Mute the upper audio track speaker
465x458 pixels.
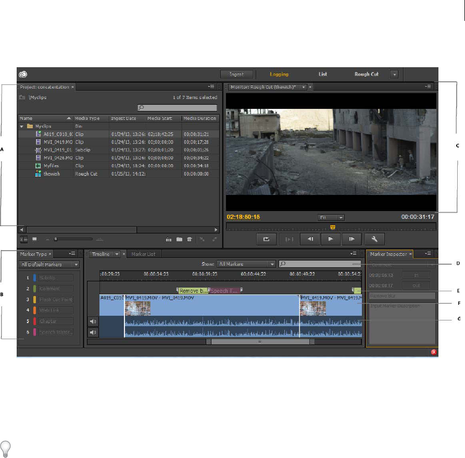[x=93, y=321]
